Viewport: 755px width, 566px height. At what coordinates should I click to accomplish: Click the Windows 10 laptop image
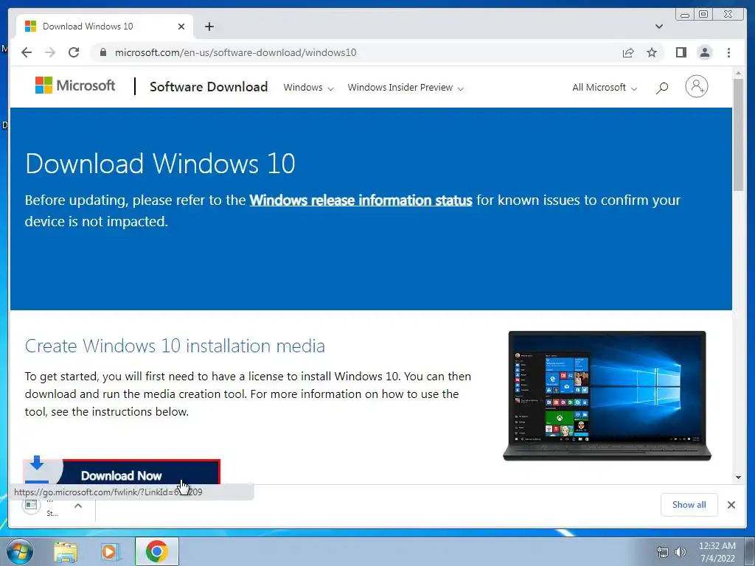pos(607,396)
